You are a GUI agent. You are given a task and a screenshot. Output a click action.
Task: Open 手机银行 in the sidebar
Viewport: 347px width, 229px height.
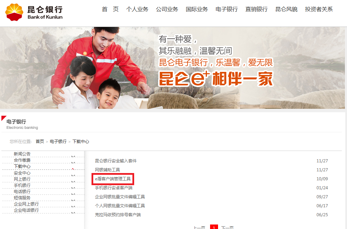point(22,185)
